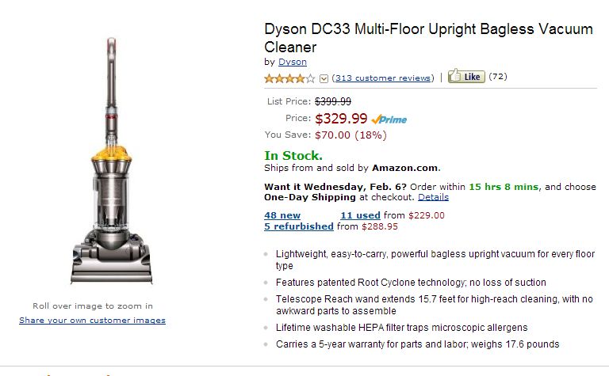Click Share your own customer images
609x376 pixels.
[x=93, y=320]
